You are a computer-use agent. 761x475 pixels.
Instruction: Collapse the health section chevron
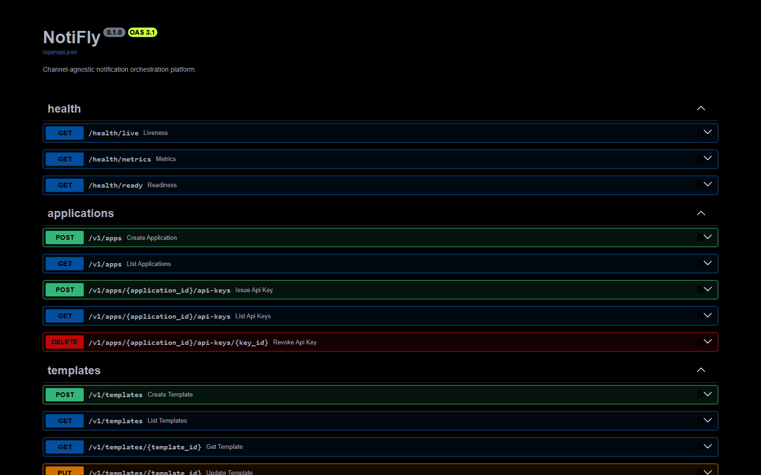[x=701, y=108]
